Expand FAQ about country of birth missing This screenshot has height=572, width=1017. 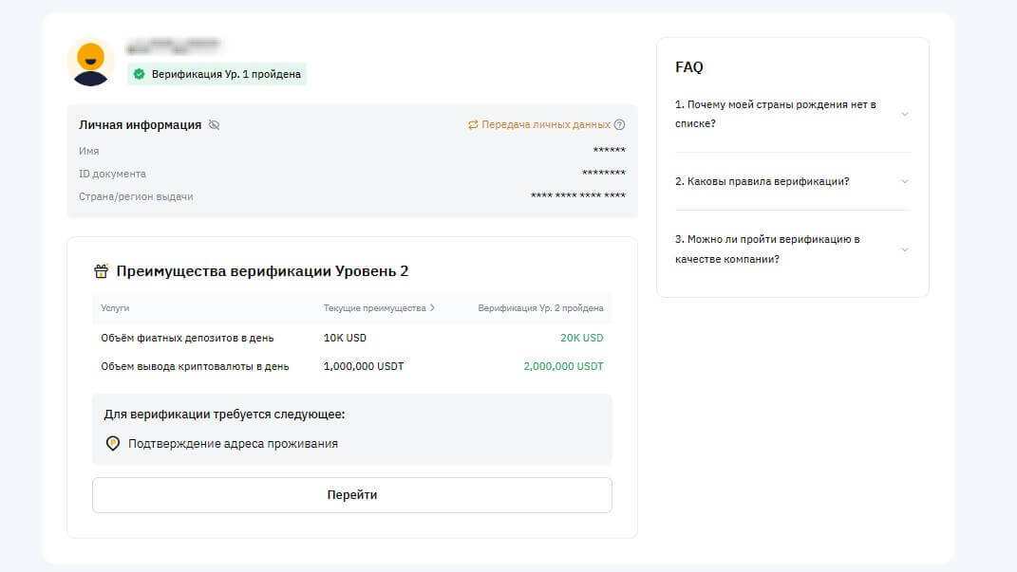coord(904,114)
